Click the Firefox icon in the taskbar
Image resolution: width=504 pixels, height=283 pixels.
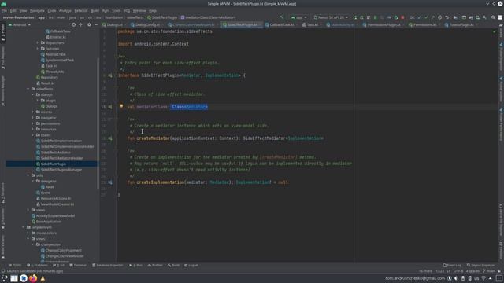click(x=33, y=278)
